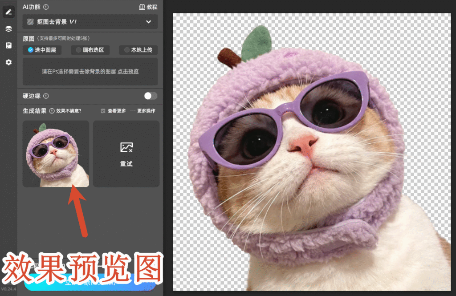Click the cat image in canvas preview

(312, 152)
